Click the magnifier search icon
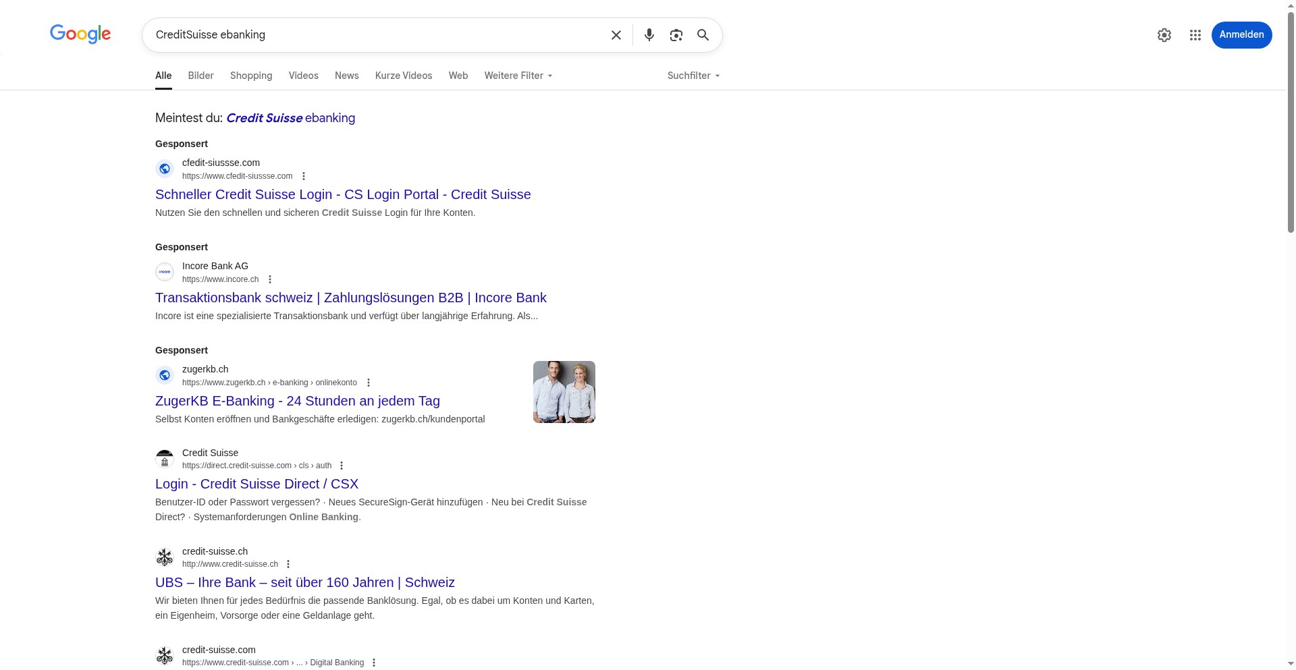The image size is (1296, 670). (703, 35)
